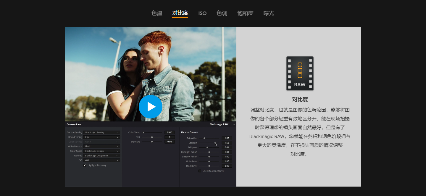Select the ISO tab
Viewport: 426px width, 196px height.
[x=202, y=13]
